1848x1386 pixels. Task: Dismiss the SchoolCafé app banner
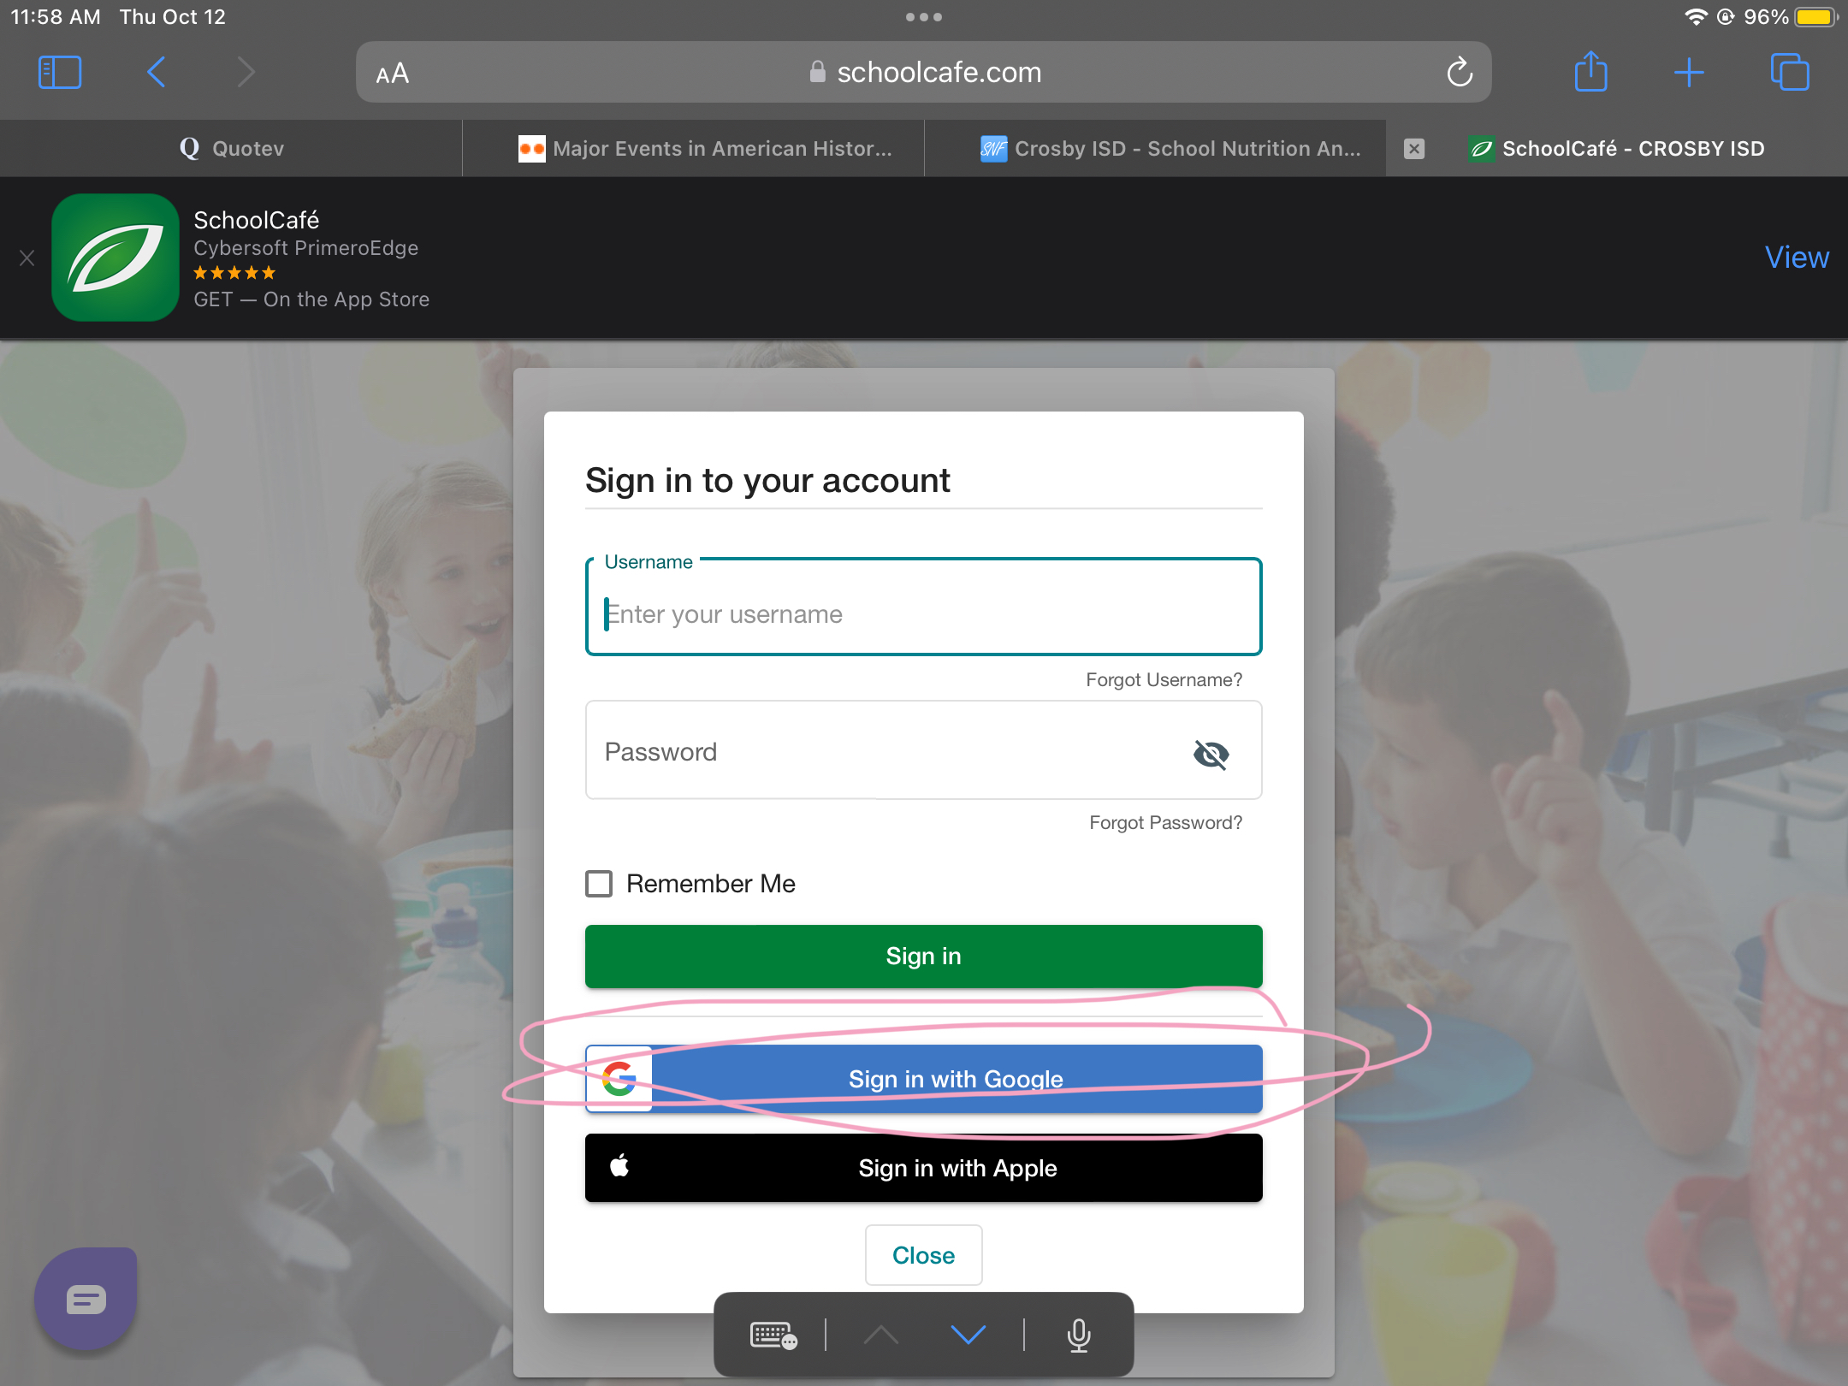pyautogui.click(x=27, y=258)
